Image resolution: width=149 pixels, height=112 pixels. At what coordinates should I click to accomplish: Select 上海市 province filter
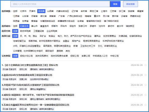coord(104,11)
